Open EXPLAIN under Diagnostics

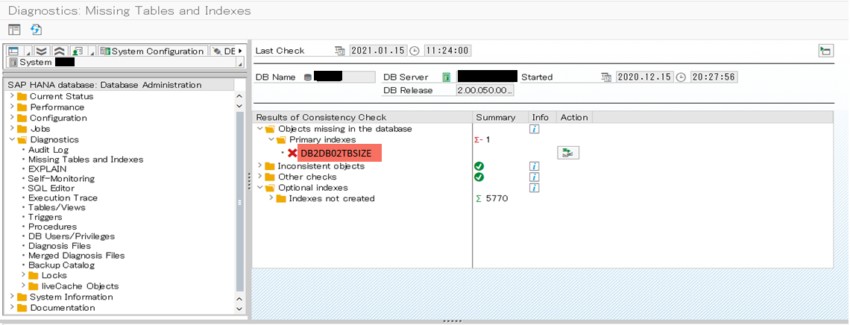tap(47, 169)
